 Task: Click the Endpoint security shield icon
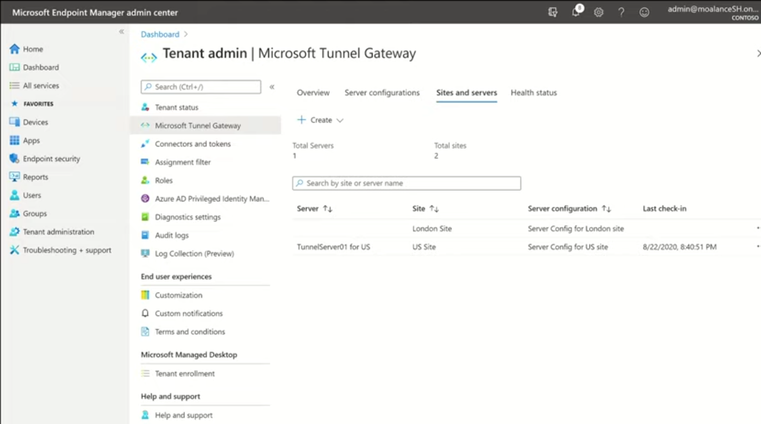pyautogui.click(x=15, y=158)
